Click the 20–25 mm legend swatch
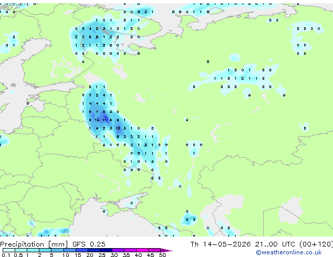The image size is (333, 257). pyautogui.click(x=94, y=250)
